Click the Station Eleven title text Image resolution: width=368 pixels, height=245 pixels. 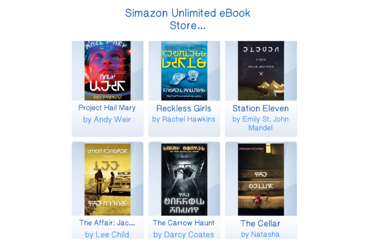(x=260, y=108)
